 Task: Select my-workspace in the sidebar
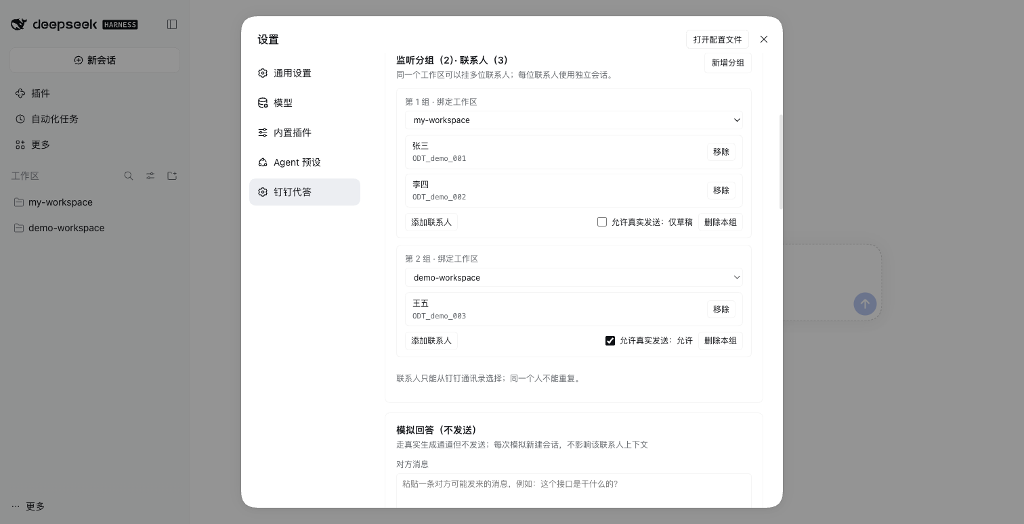click(95, 202)
